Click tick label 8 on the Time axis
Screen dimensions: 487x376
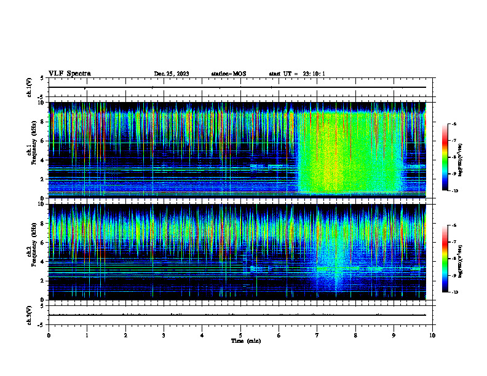pos(355,335)
